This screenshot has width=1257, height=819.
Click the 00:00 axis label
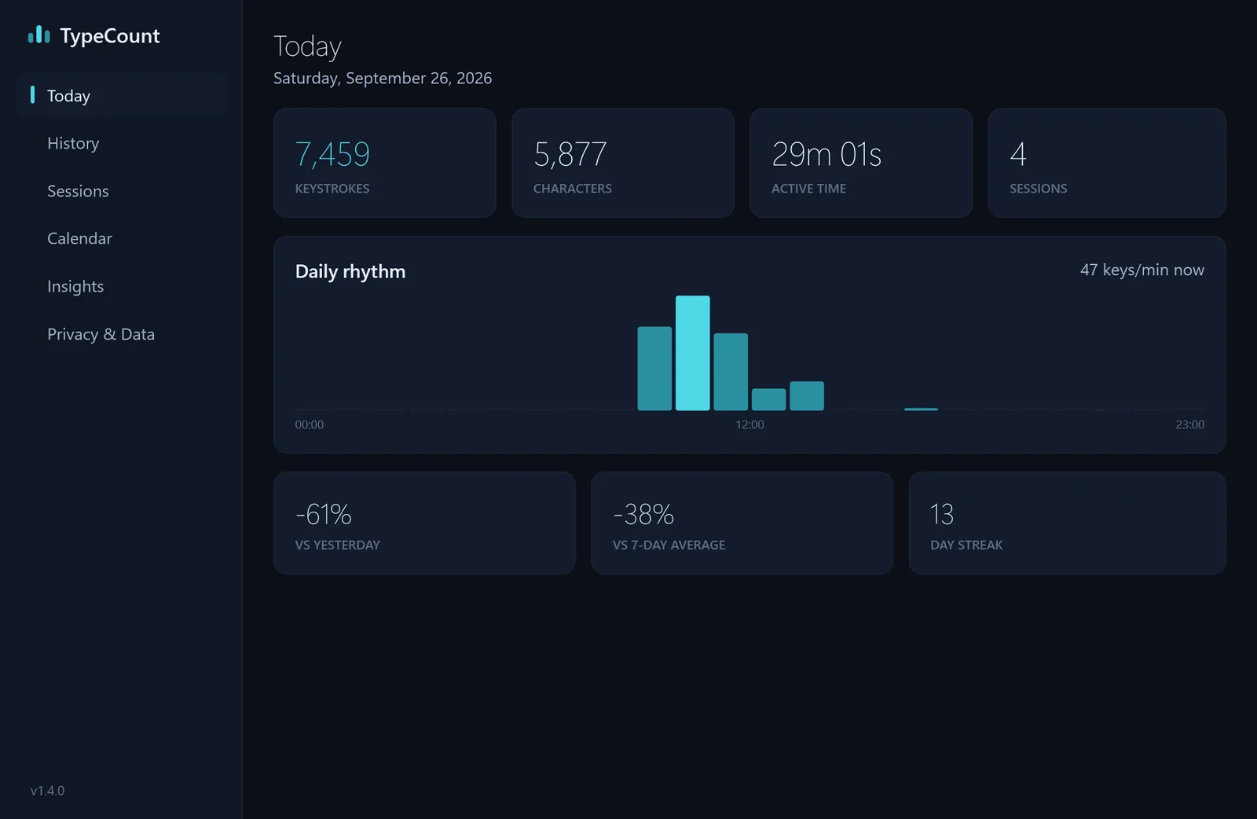coord(309,424)
